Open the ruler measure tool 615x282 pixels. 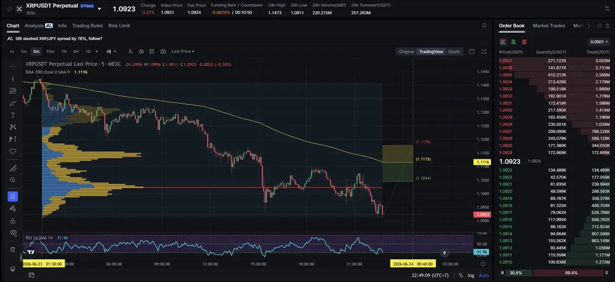point(13,168)
